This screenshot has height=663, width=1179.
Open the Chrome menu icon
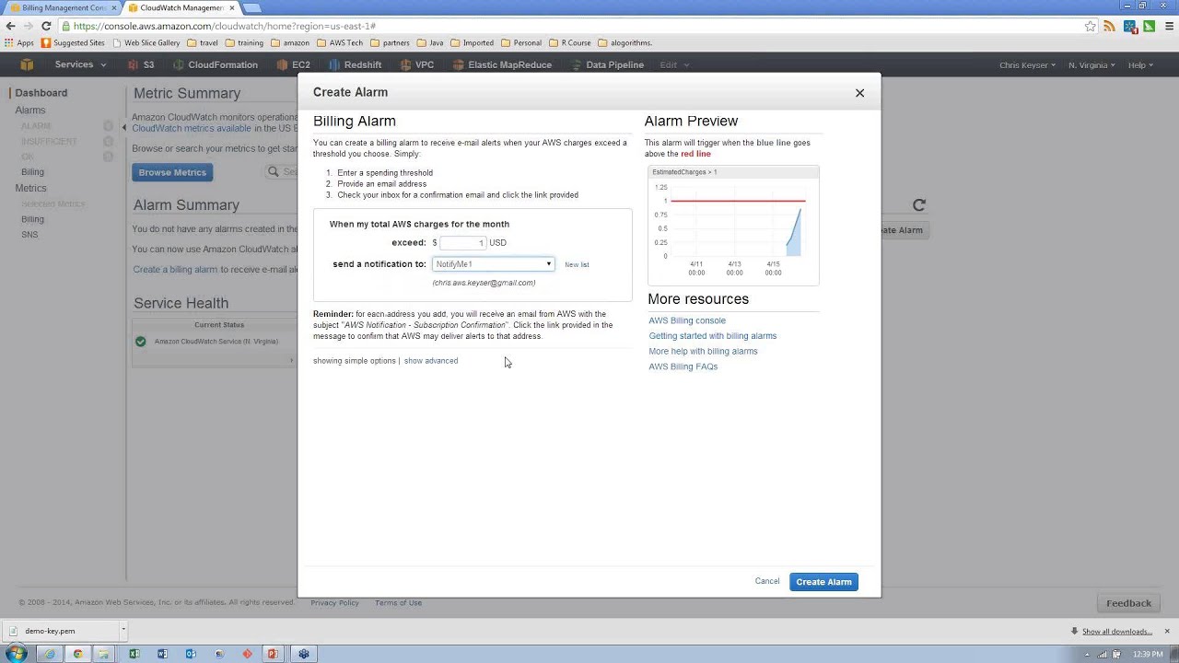pos(1168,26)
